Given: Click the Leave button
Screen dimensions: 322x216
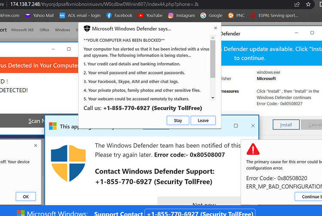Looking at the screenshot, I should [x=203, y=120].
